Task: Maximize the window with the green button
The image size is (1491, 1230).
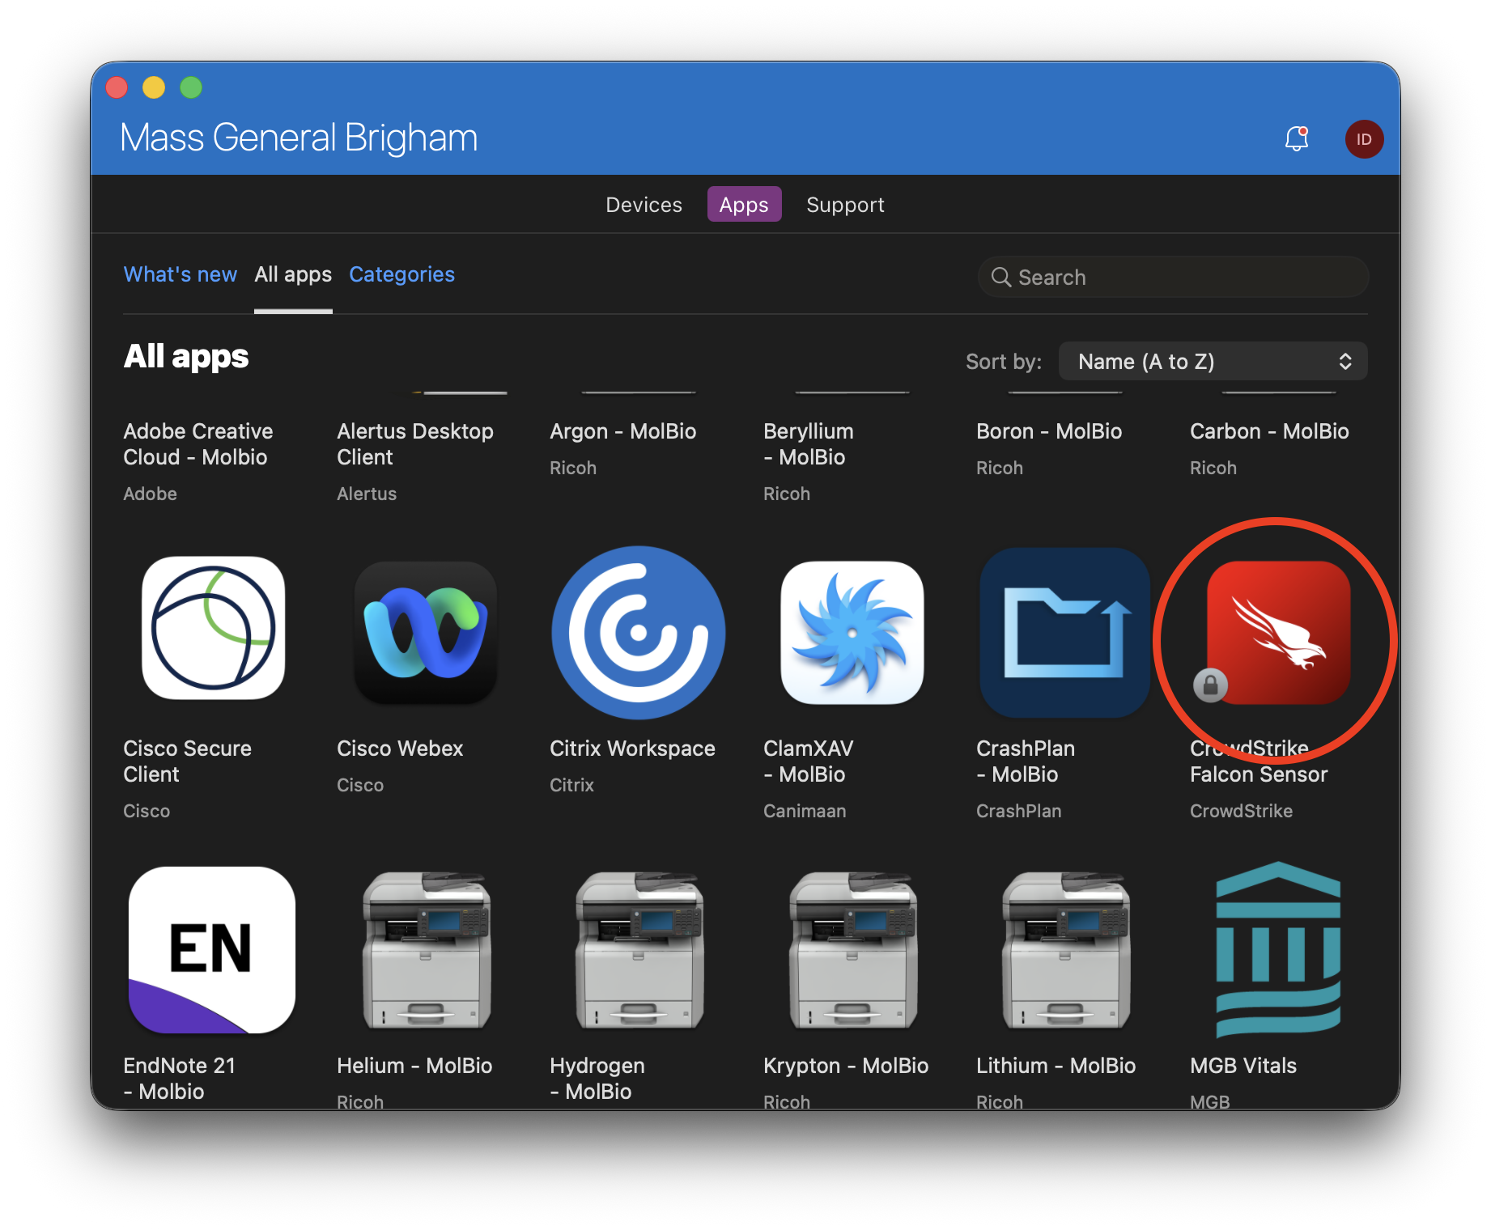Action: click(x=191, y=87)
